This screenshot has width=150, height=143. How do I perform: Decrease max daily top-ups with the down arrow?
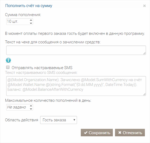coord(31,109)
